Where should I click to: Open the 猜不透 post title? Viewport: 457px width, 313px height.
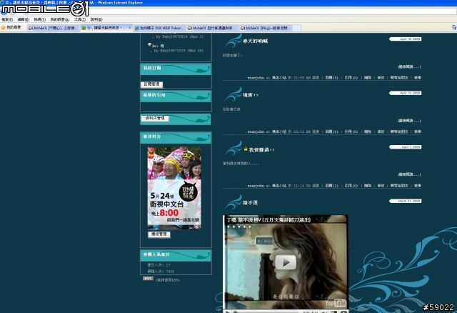[250, 203]
